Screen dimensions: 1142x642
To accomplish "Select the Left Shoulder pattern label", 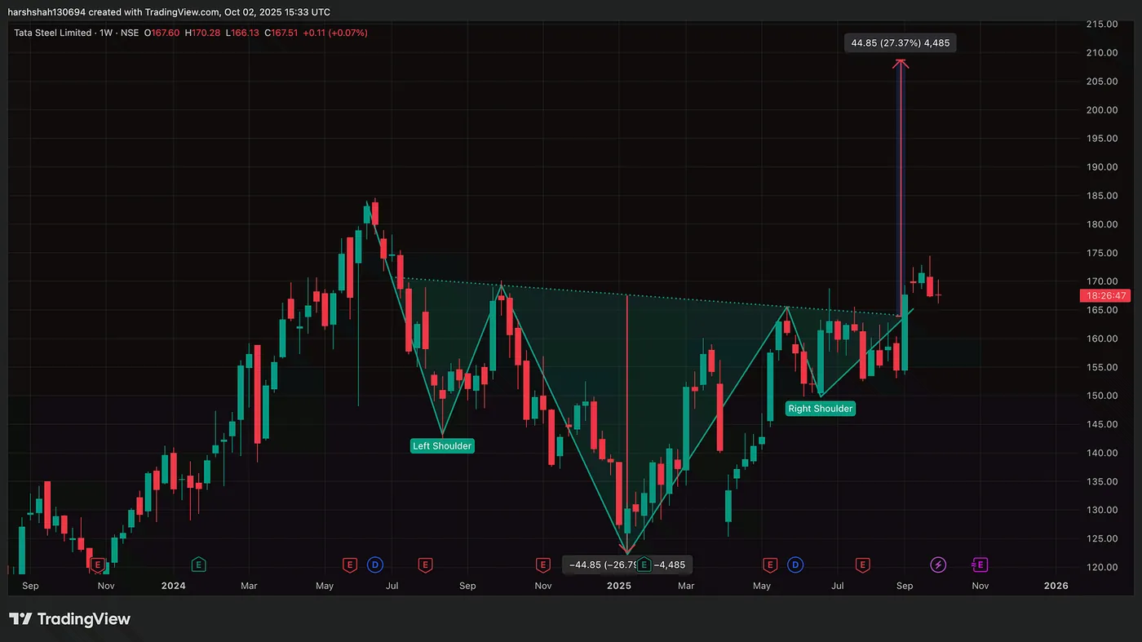I will coord(442,446).
